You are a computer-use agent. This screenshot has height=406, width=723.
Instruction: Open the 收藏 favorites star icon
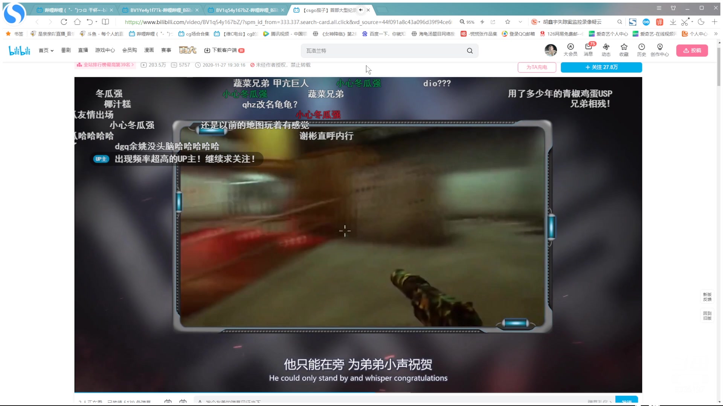pos(624,50)
